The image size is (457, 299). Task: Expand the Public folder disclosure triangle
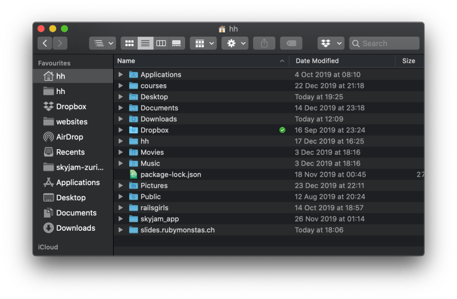point(121,196)
